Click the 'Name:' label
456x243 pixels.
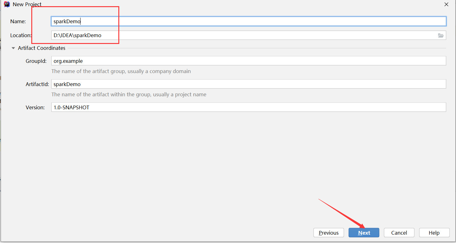pos(18,21)
